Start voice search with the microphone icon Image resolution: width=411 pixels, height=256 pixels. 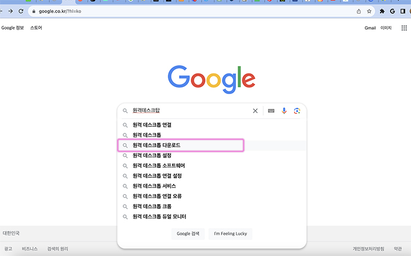pyautogui.click(x=284, y=110)
